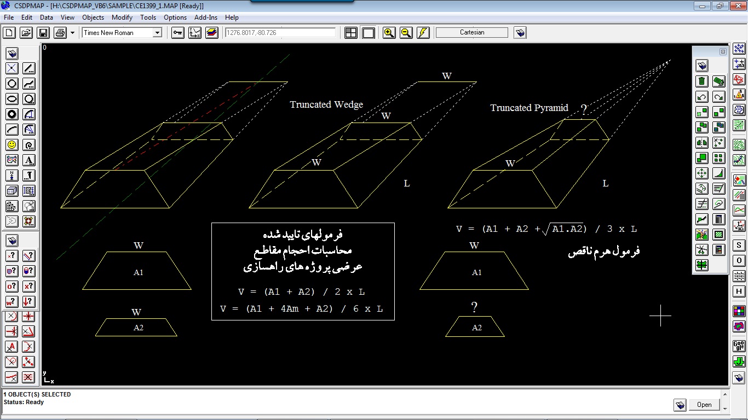Image resolution: width=748 pixels, height=420 pixels.
Task: Save the map with floppy disk icon
Action: point(43,33)
